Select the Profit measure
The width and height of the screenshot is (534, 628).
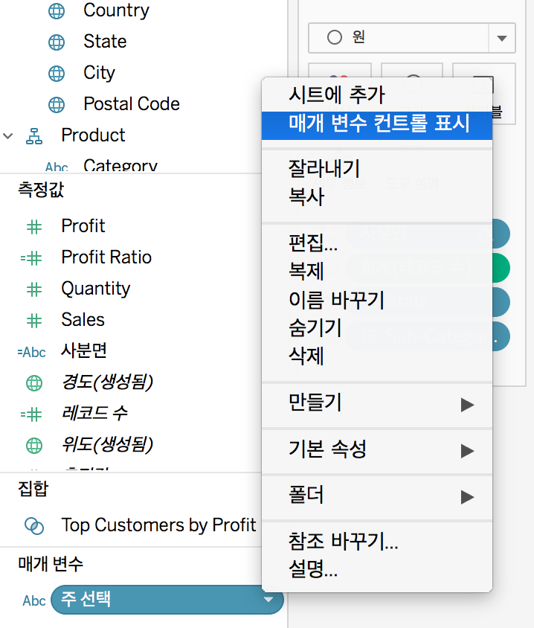pos(83,226)
